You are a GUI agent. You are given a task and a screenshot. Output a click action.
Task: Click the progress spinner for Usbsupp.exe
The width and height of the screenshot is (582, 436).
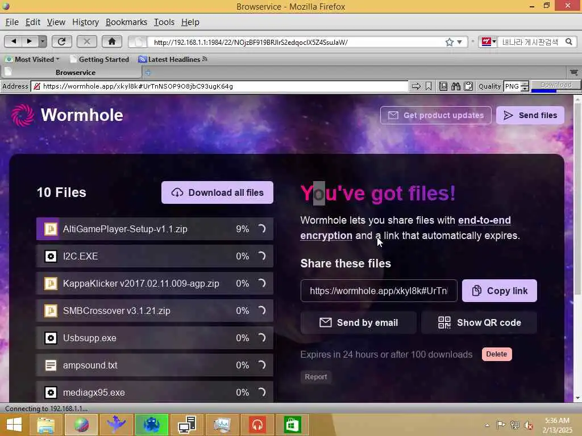[x=261, y=338]
